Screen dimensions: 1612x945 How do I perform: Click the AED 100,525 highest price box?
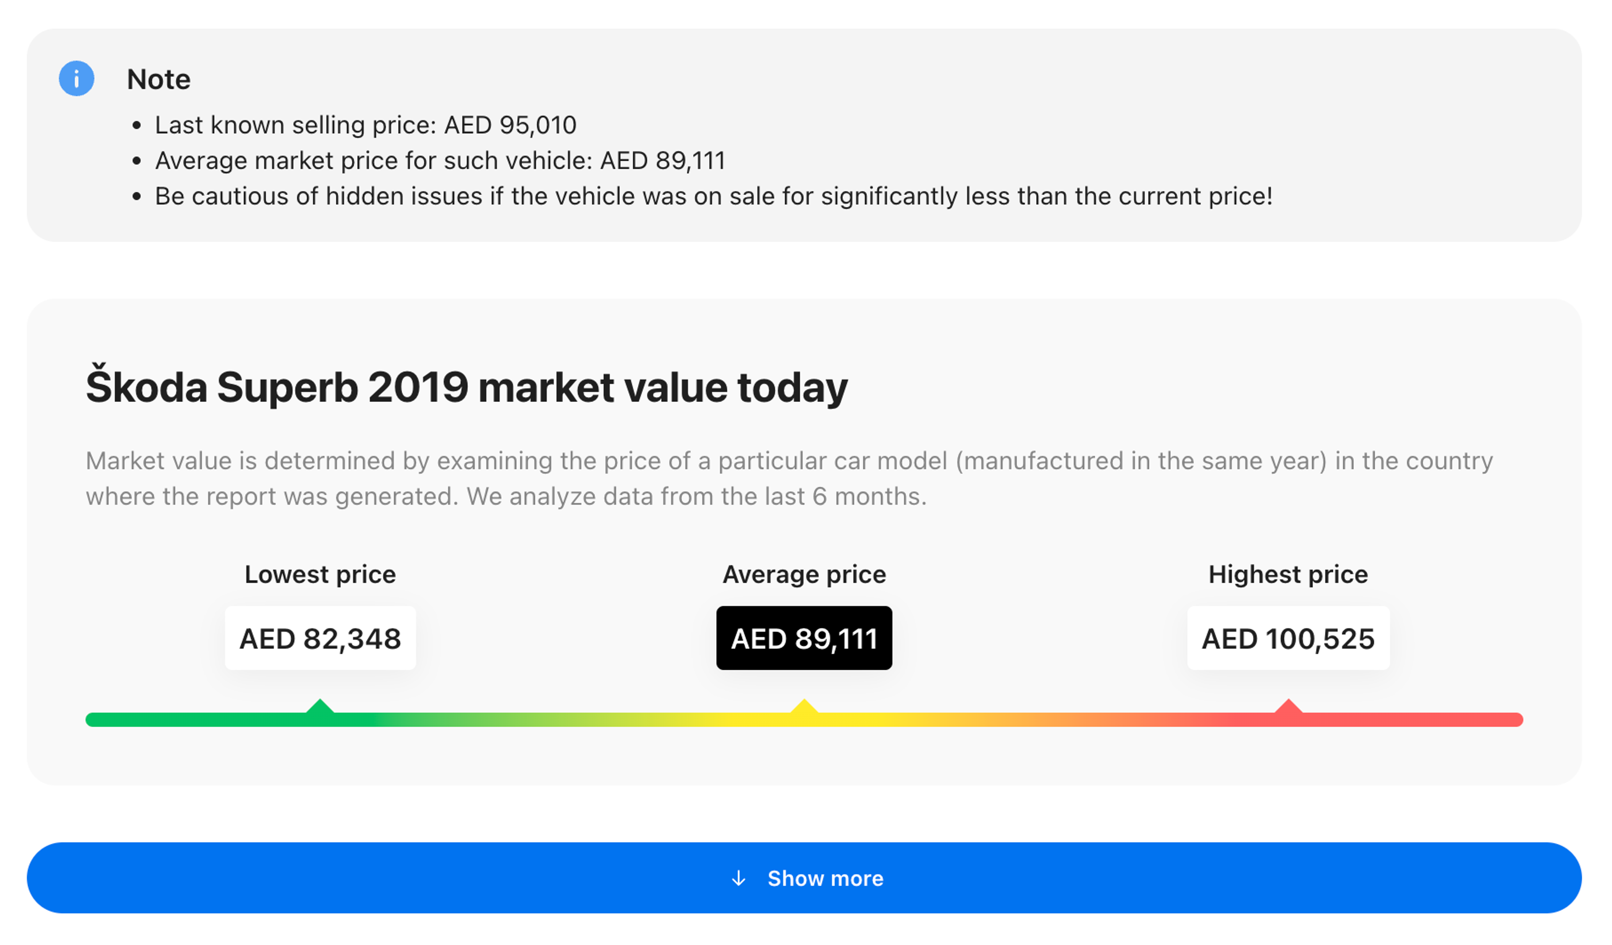pyautogui.click(x=1288, y=639)
